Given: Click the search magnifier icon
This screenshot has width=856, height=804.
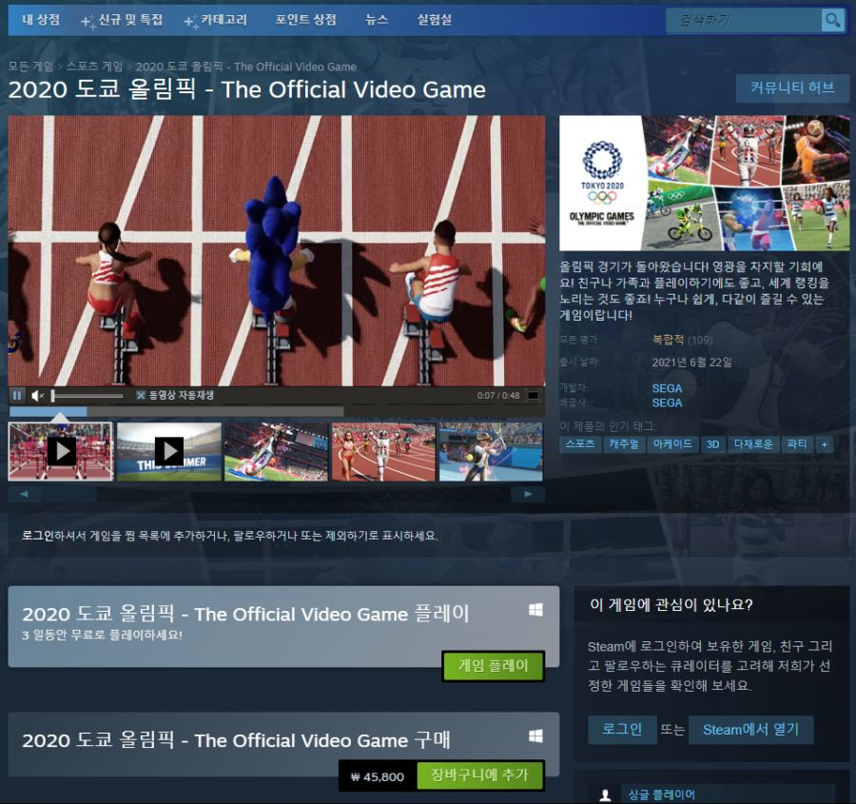Looking at the screenshot, I should 832,21.
